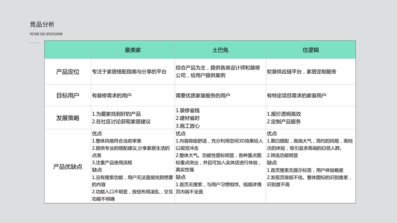397x223 pixels.
Task: Click the PICTURE SIZE SPECIFICATION subtitle
Action: pos(46,34)
